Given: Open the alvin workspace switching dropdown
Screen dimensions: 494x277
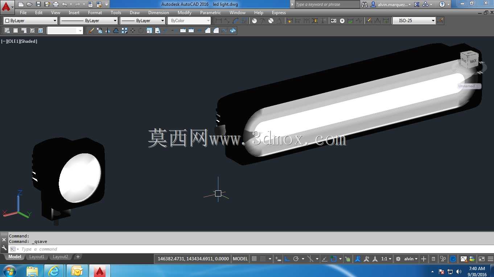Looking at the screenshot, I should [411, 259].
